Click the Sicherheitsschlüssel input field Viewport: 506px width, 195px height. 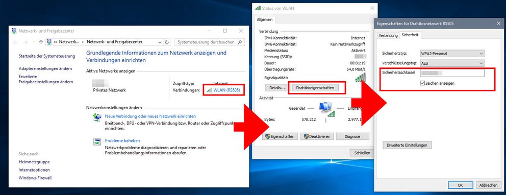pyautogui.click(x=452, y=73)
